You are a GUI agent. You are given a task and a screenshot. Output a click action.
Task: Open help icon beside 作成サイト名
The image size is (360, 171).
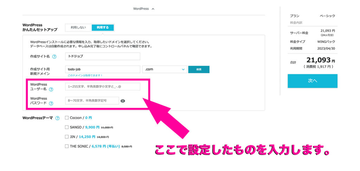54,57
